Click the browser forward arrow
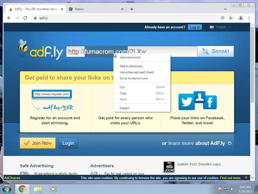The width and height of the screenshot is (258, 194). 17,18
